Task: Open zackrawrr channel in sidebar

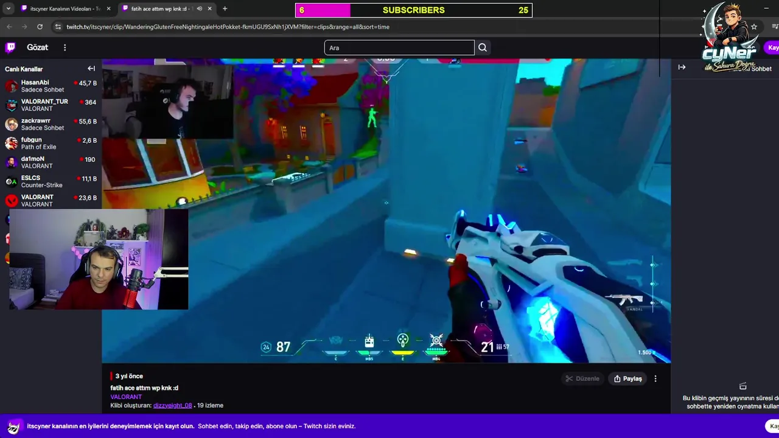Action: click(x=51, y=124)
